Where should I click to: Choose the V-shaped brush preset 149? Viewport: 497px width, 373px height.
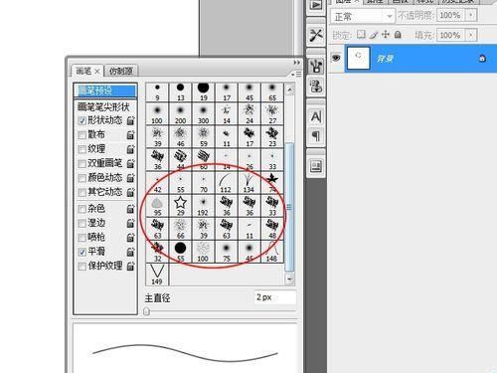coord(157,275)
